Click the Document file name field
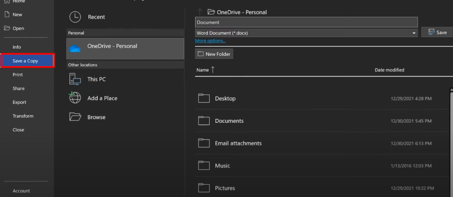 pyautogui.click(x=306, y=22)
